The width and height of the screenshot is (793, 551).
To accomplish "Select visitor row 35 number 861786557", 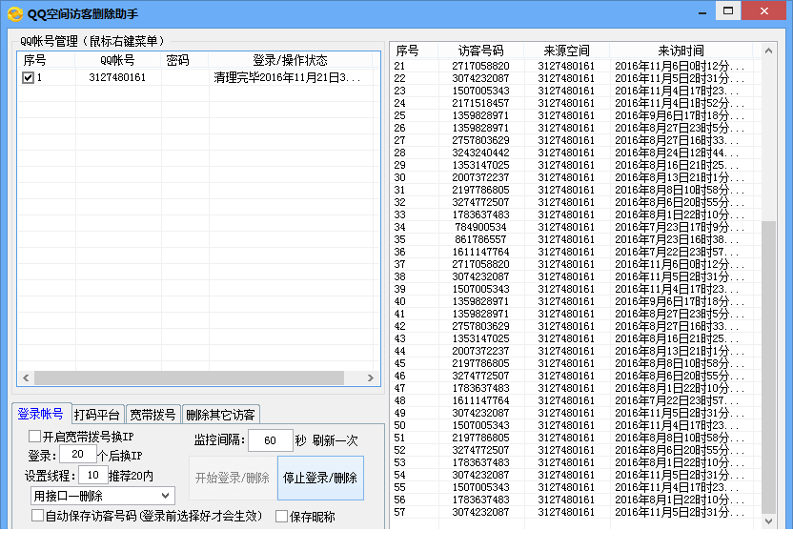I will click(x=480, y=239).
